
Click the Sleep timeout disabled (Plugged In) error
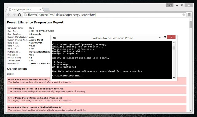click(x=96, y=108)
